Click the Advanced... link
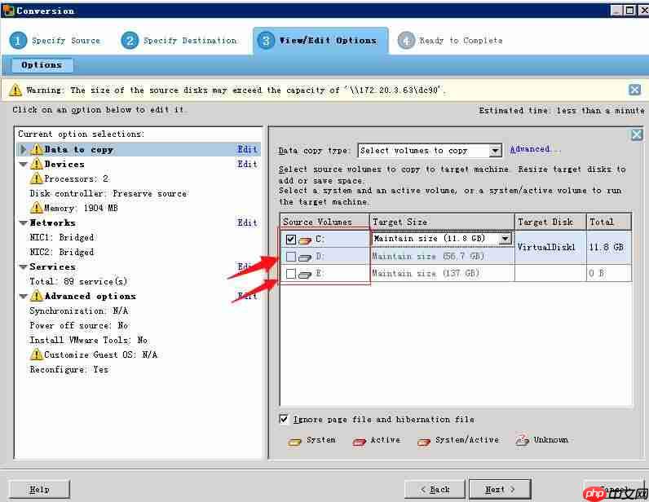Screen dimensions: 649x502 pos(536,149)
